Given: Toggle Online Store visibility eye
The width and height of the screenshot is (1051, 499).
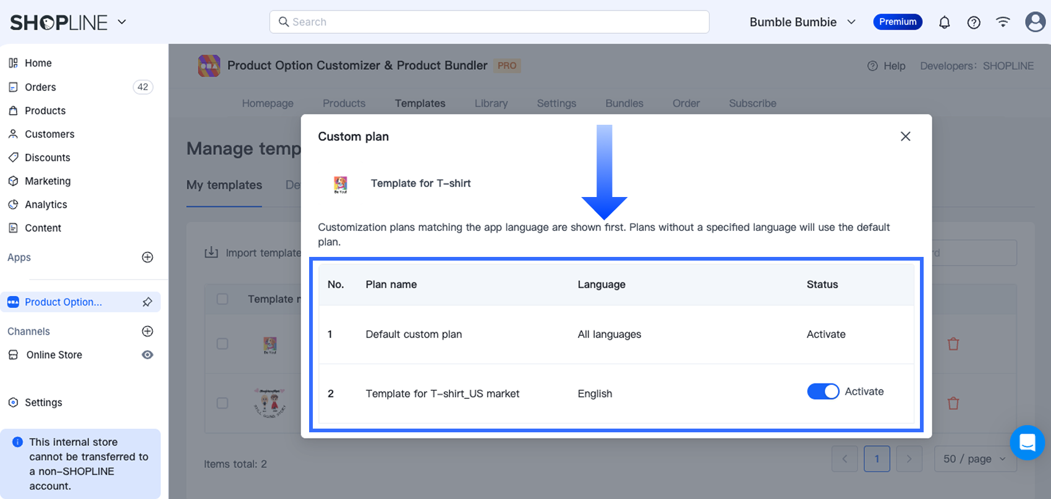Looking at the screenshot, I should click(147, 355).
